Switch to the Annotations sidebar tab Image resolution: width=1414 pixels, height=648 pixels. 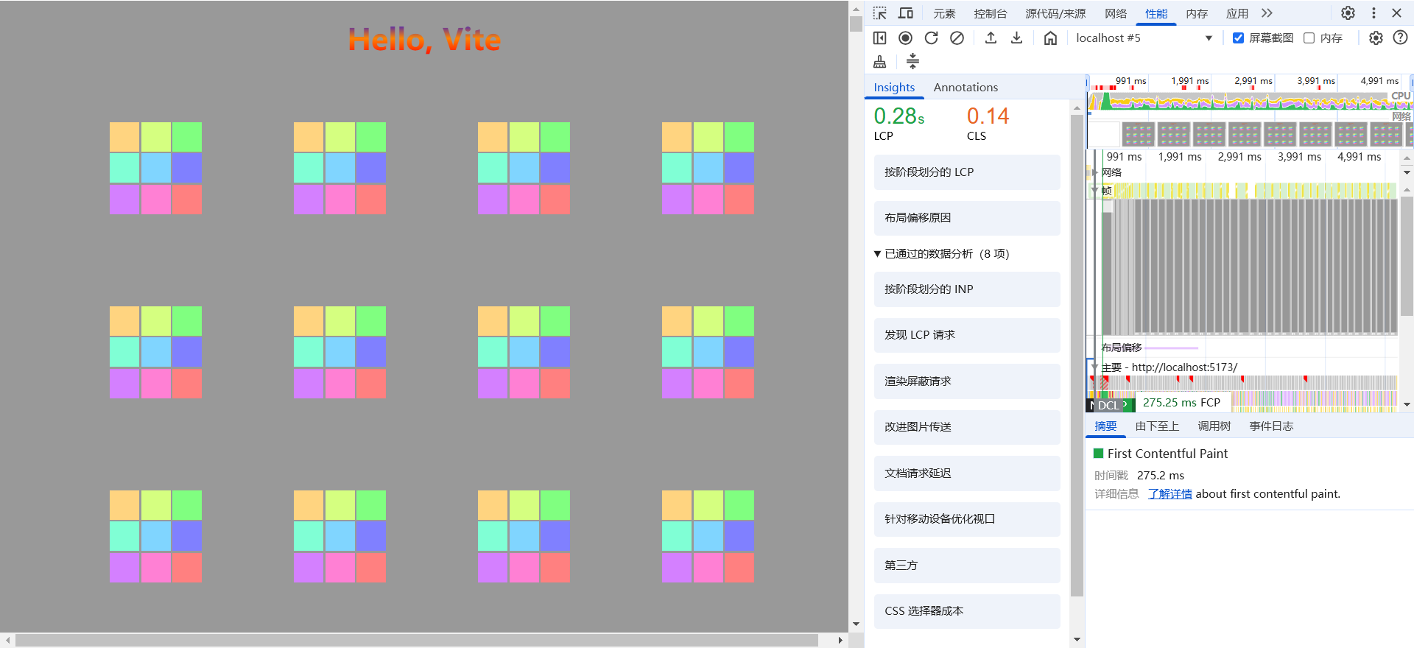[965, 87]
